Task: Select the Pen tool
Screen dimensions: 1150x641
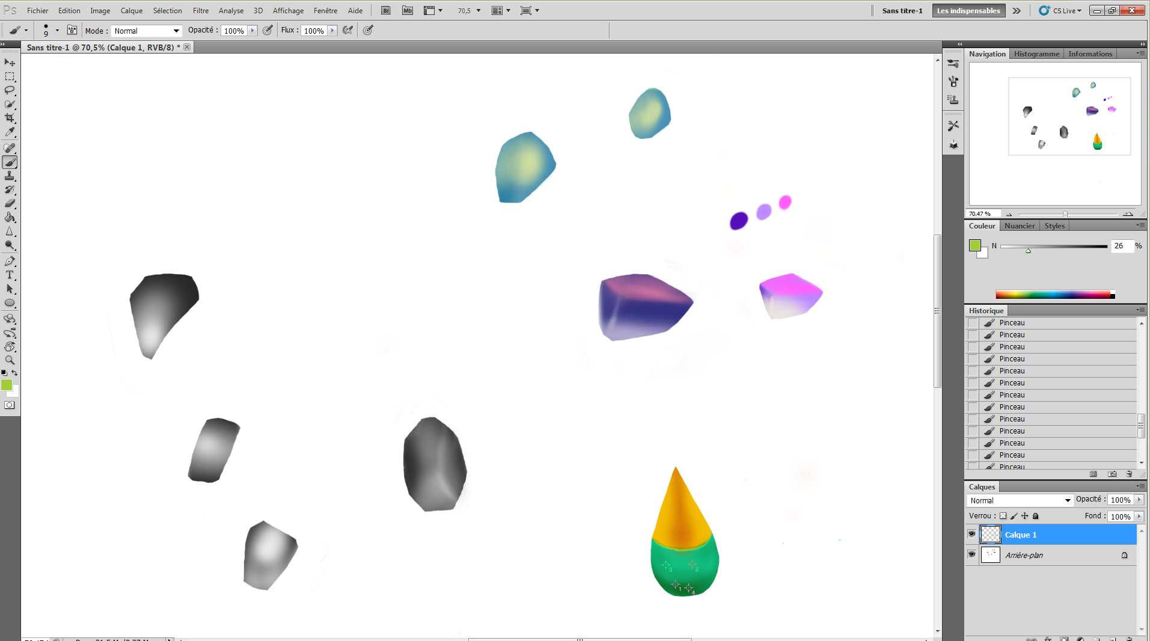Action: (x=10, y=262)
